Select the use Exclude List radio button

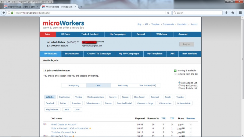click(179, 83)
